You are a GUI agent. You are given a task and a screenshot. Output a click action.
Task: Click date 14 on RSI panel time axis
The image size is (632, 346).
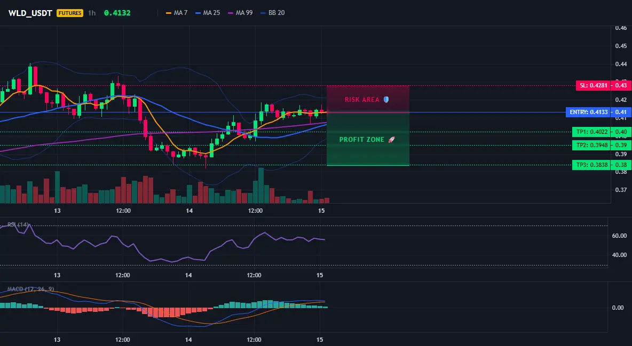pyautogui.click(x=188, y=275)
